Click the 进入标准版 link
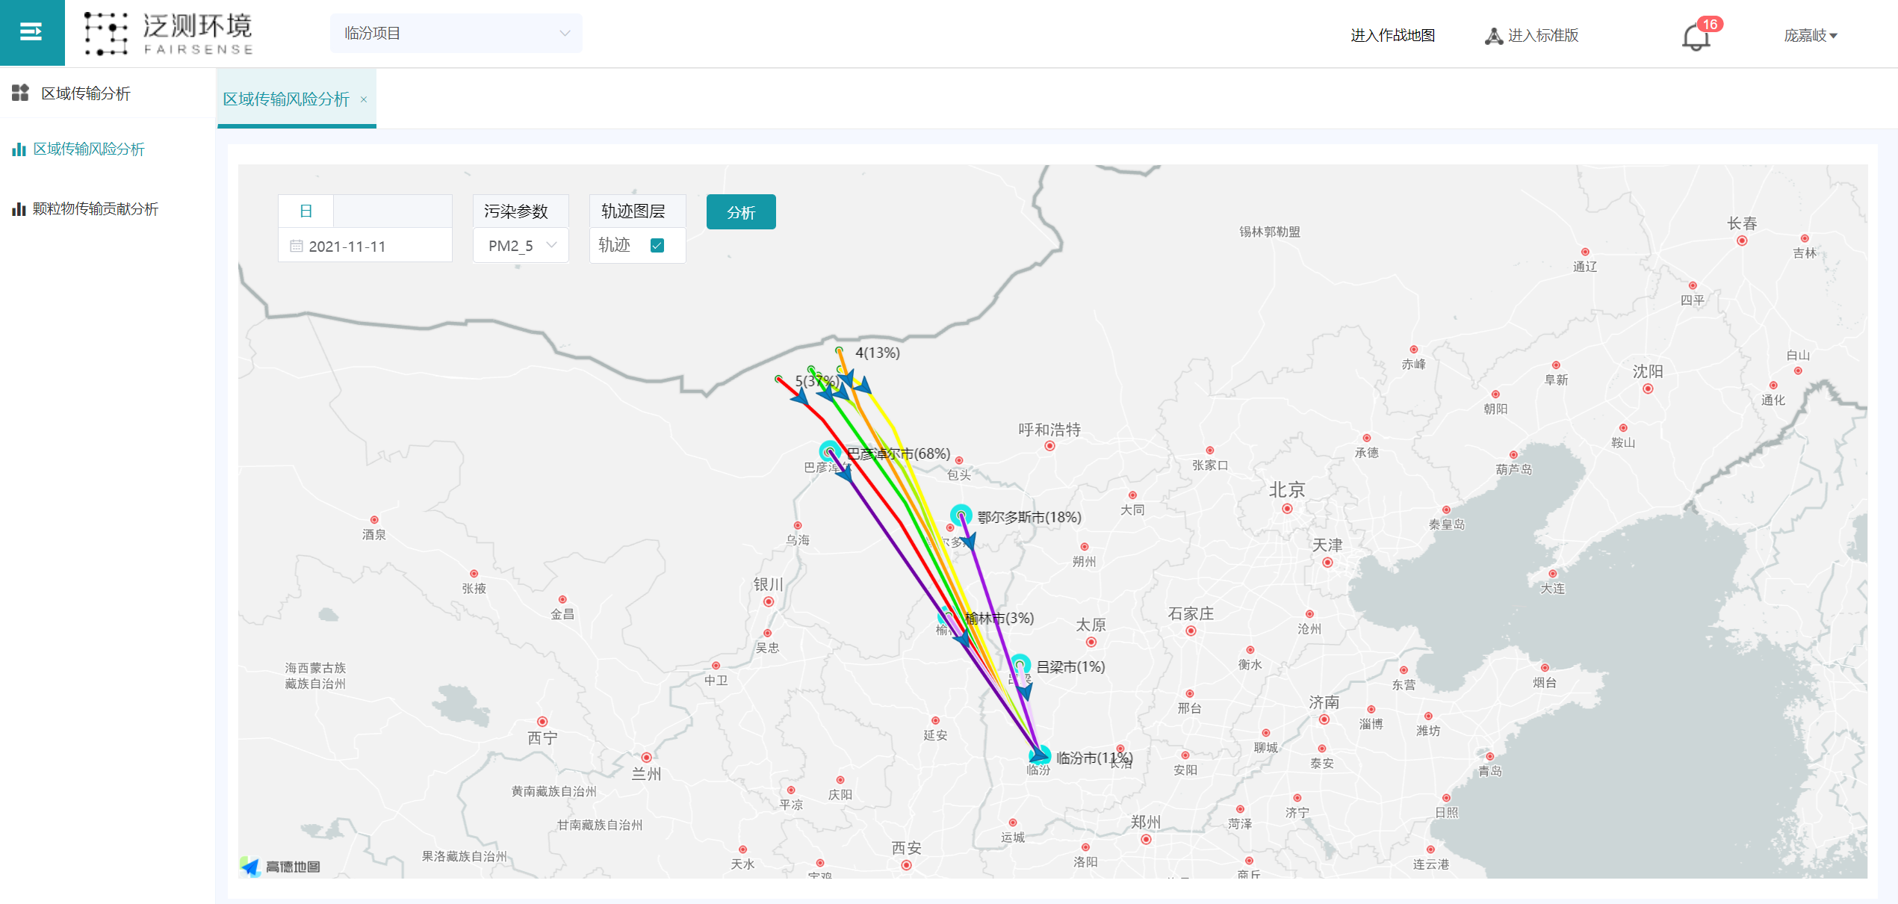This screenshot has width=1898, height=904. 1543,36
